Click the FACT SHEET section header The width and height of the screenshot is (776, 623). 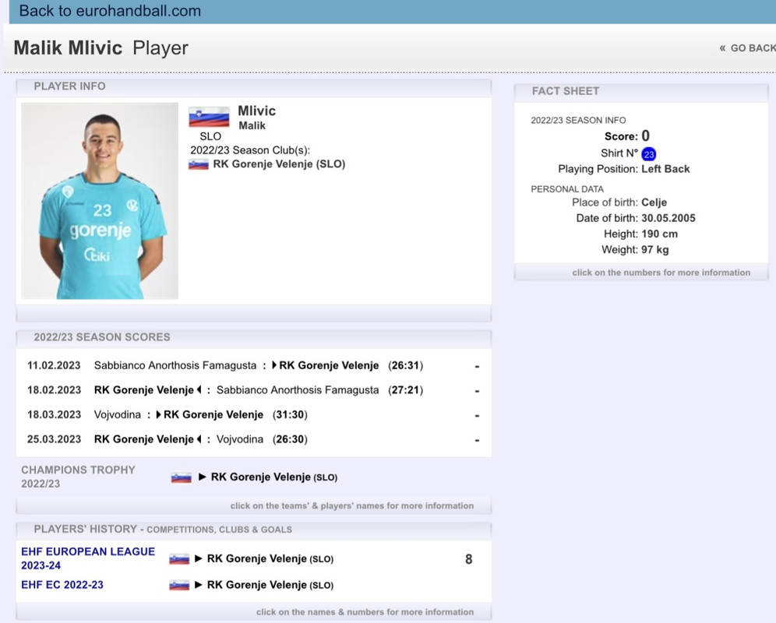coord(565,91)
